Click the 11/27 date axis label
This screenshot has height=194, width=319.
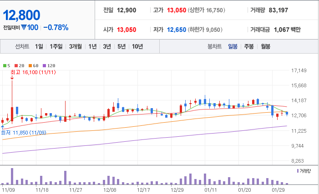(x=76, y=190)
